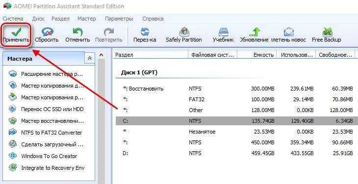Click the 25.91GB free value
The image size is (358, 184).
343,153
